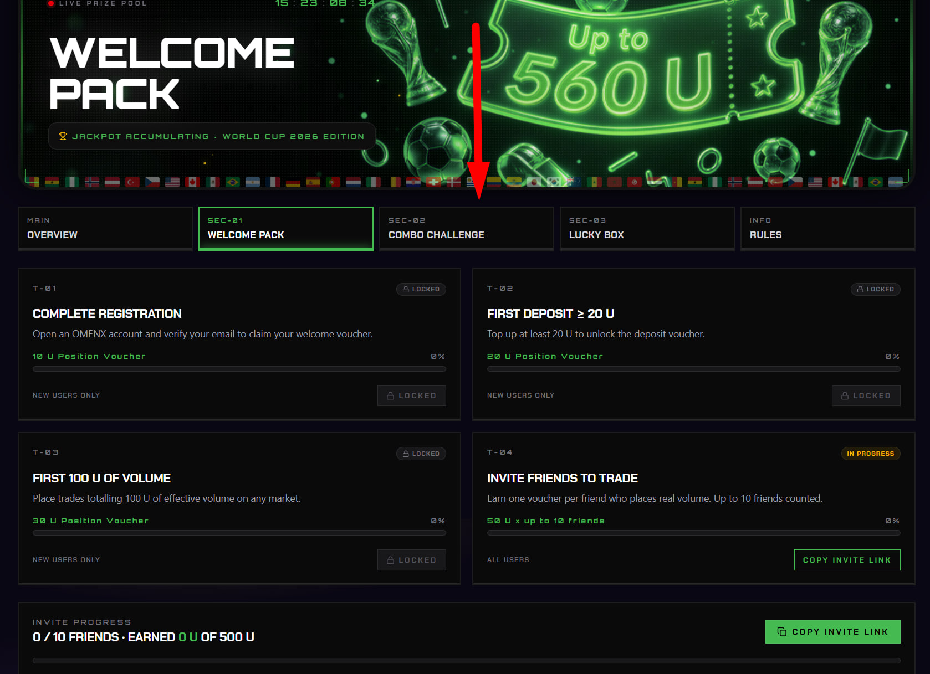
Task: Click the First 100 U of Volume progress bar
Action: click(x=239, y=533)
